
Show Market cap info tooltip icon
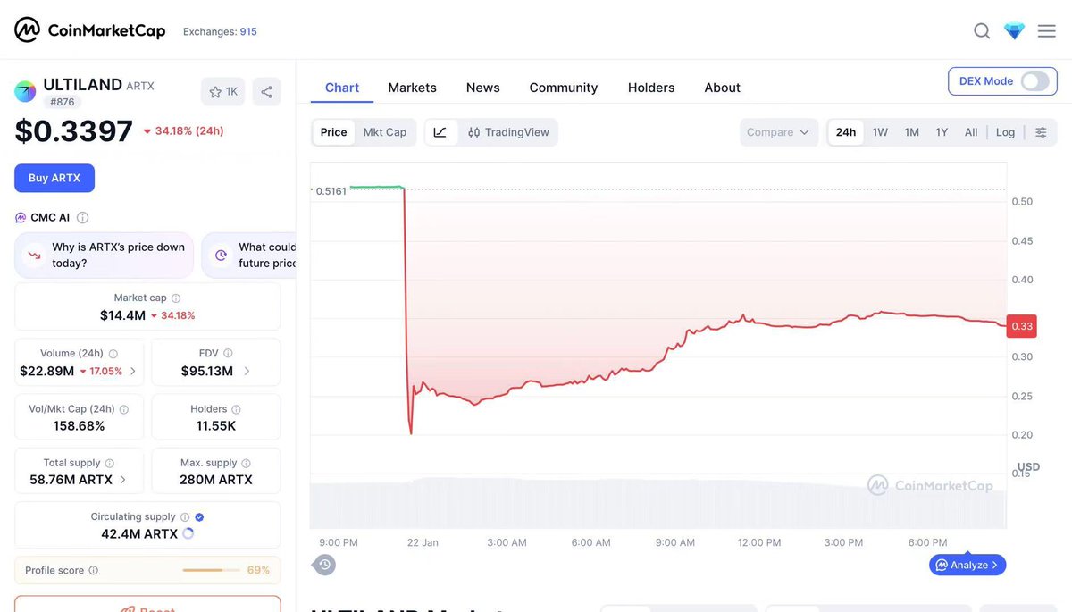tap(176, 298)
